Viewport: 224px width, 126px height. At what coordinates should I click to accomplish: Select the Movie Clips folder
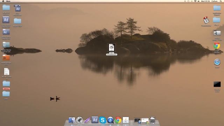click(x=17, y=21)
